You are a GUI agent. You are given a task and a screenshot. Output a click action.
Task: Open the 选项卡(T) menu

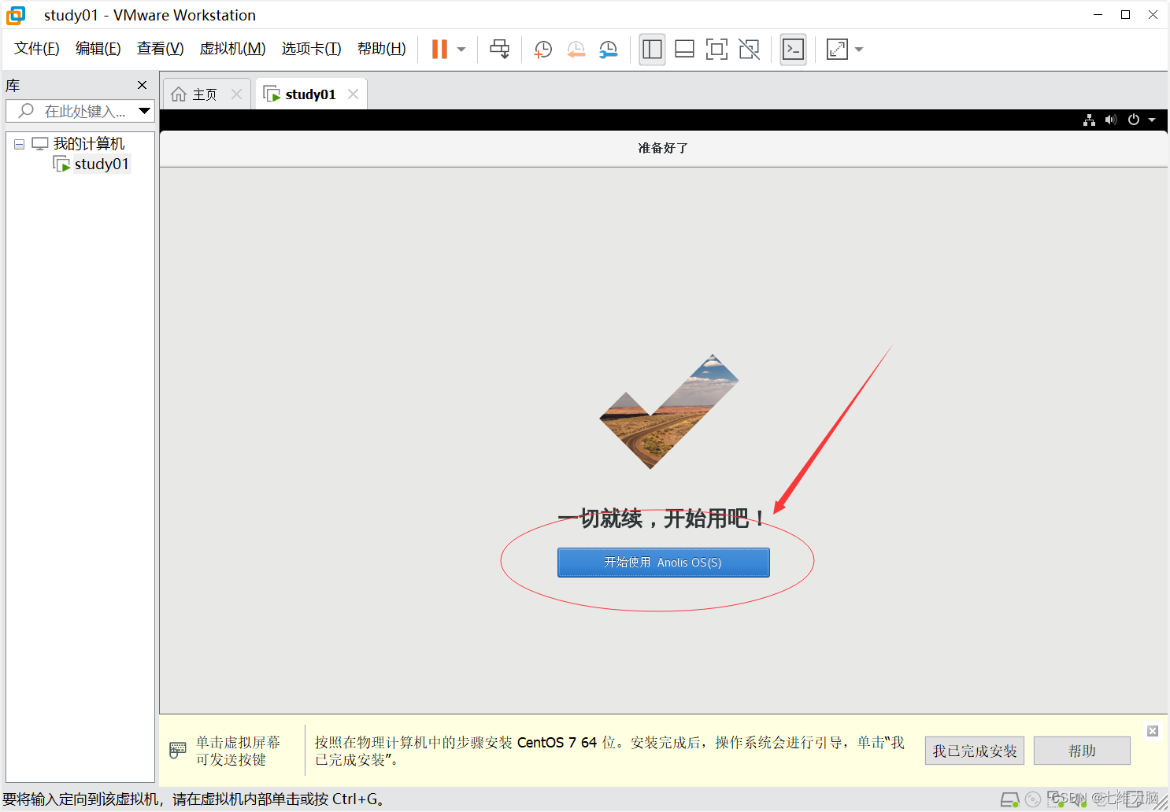pyautogui.click(x=311, y=49)
